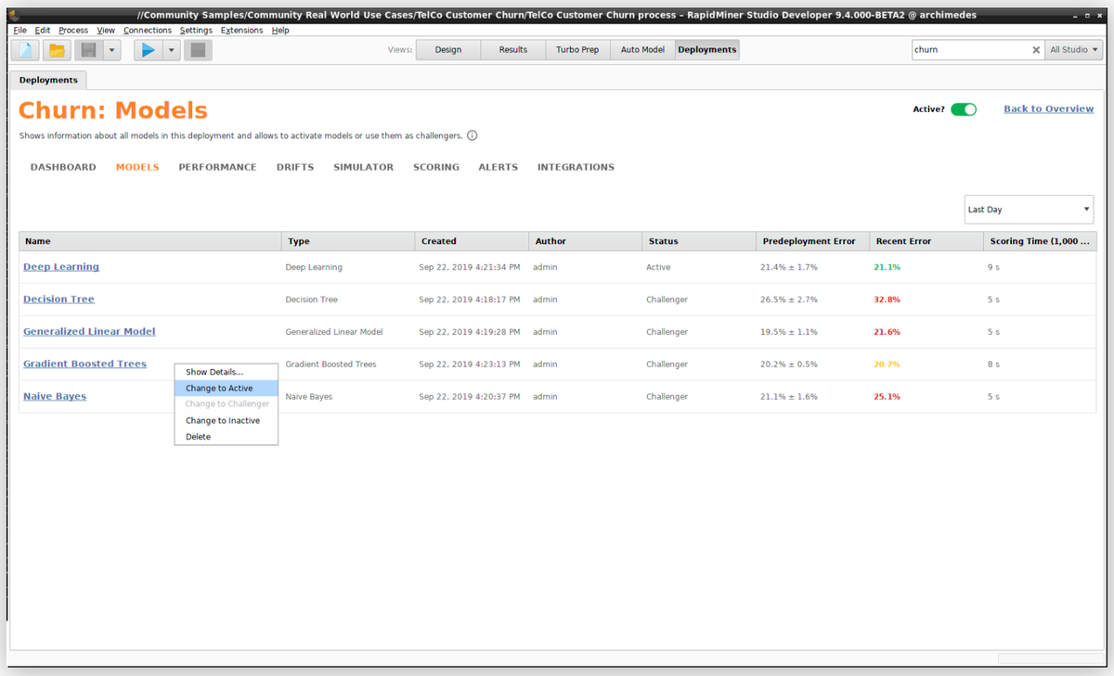Open the Settings menu

pos(196,31)
